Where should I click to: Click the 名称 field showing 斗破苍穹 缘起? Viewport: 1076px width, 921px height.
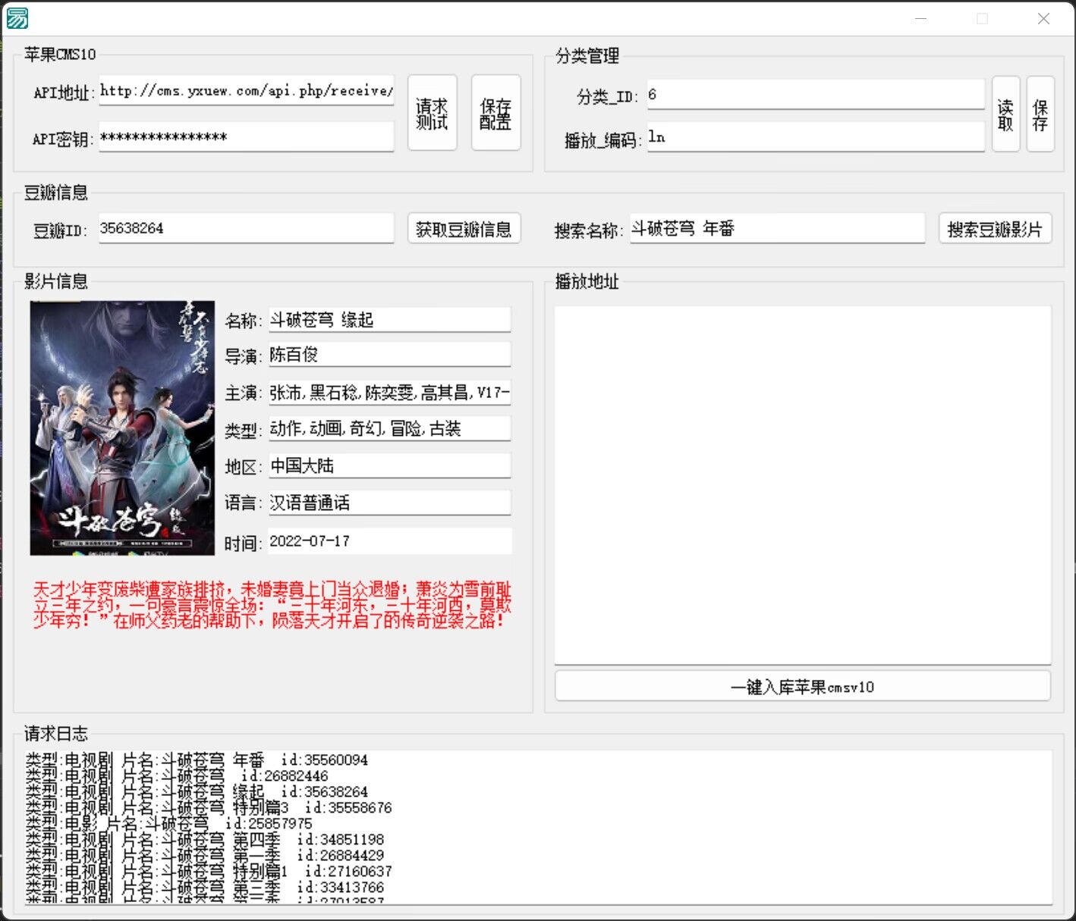(x=390, y=319)
